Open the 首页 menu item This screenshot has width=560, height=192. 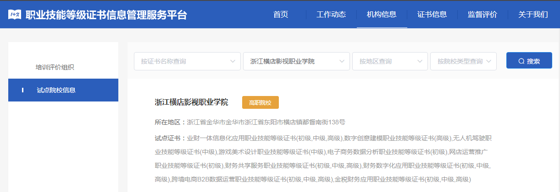click(281, 15)
